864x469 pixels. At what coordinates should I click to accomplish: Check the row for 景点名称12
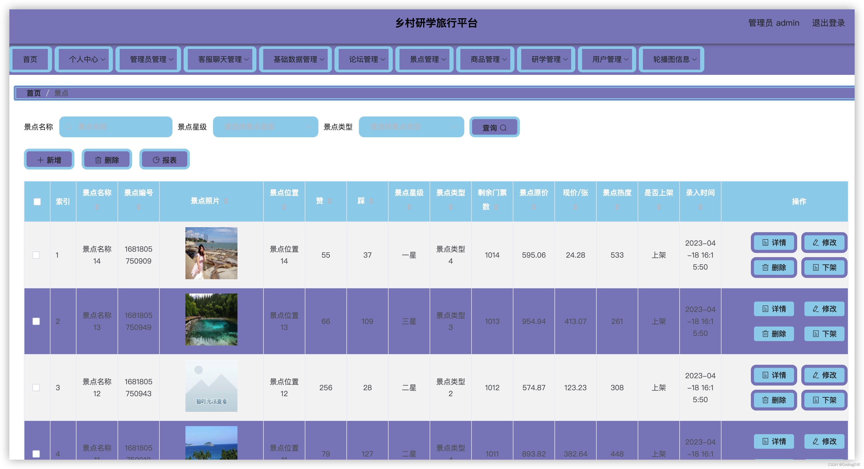click(x=36, y=388)
